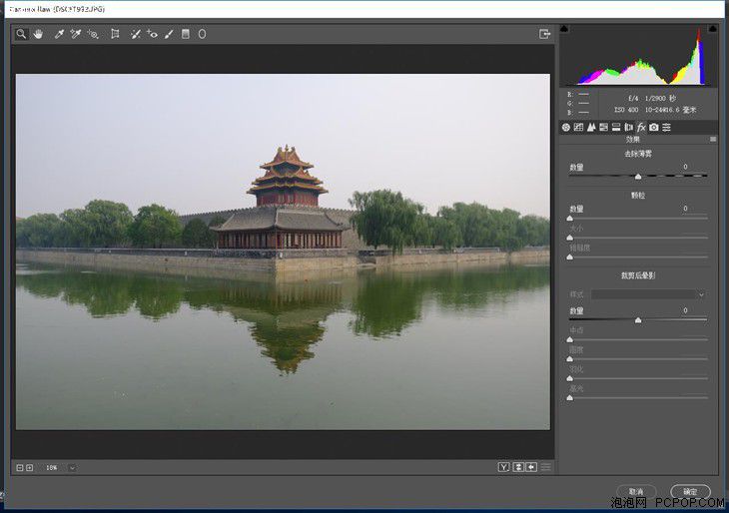729x513 pixels.
Task: Select the Transform tool
Action: click(x=115, y=34)
